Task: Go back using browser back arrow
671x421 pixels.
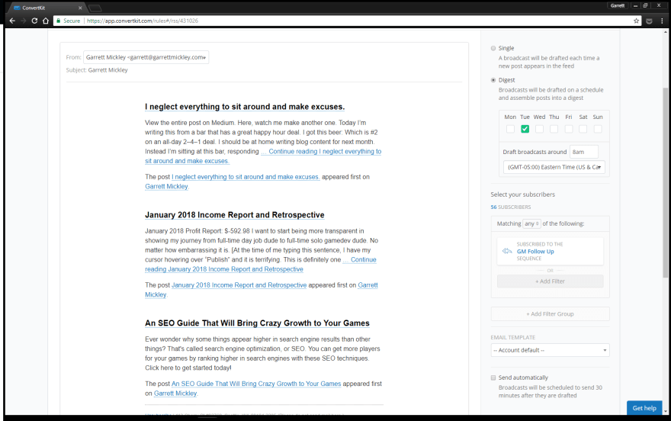Action: point(12,21)
